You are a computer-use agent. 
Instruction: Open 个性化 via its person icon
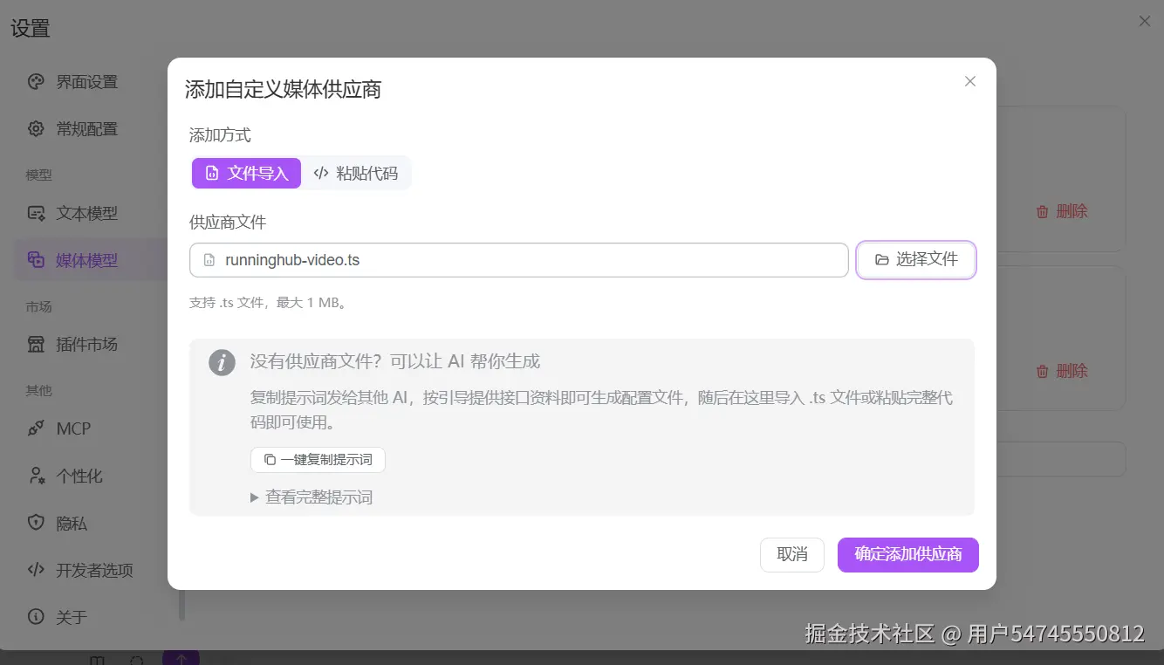click(36, 476)
